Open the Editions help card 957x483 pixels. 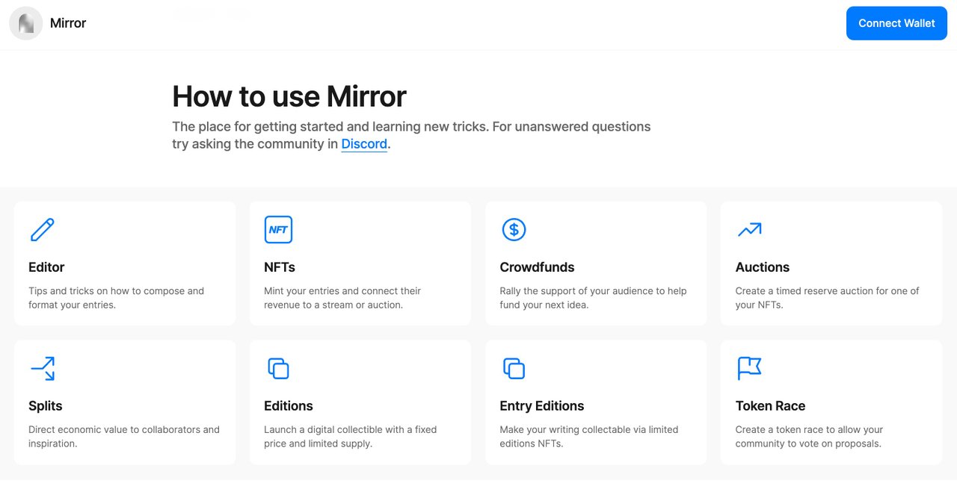tap(360, 402)
